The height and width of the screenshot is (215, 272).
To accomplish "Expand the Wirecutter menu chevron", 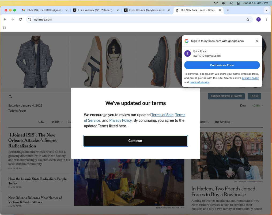I will tap(209, 122).
